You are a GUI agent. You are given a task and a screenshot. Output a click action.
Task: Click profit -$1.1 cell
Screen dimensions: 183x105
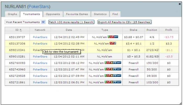tap(169, 50)
